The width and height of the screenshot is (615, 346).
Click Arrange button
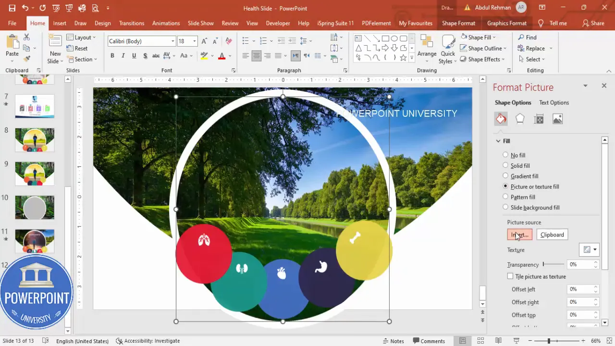tap(427, 48)
